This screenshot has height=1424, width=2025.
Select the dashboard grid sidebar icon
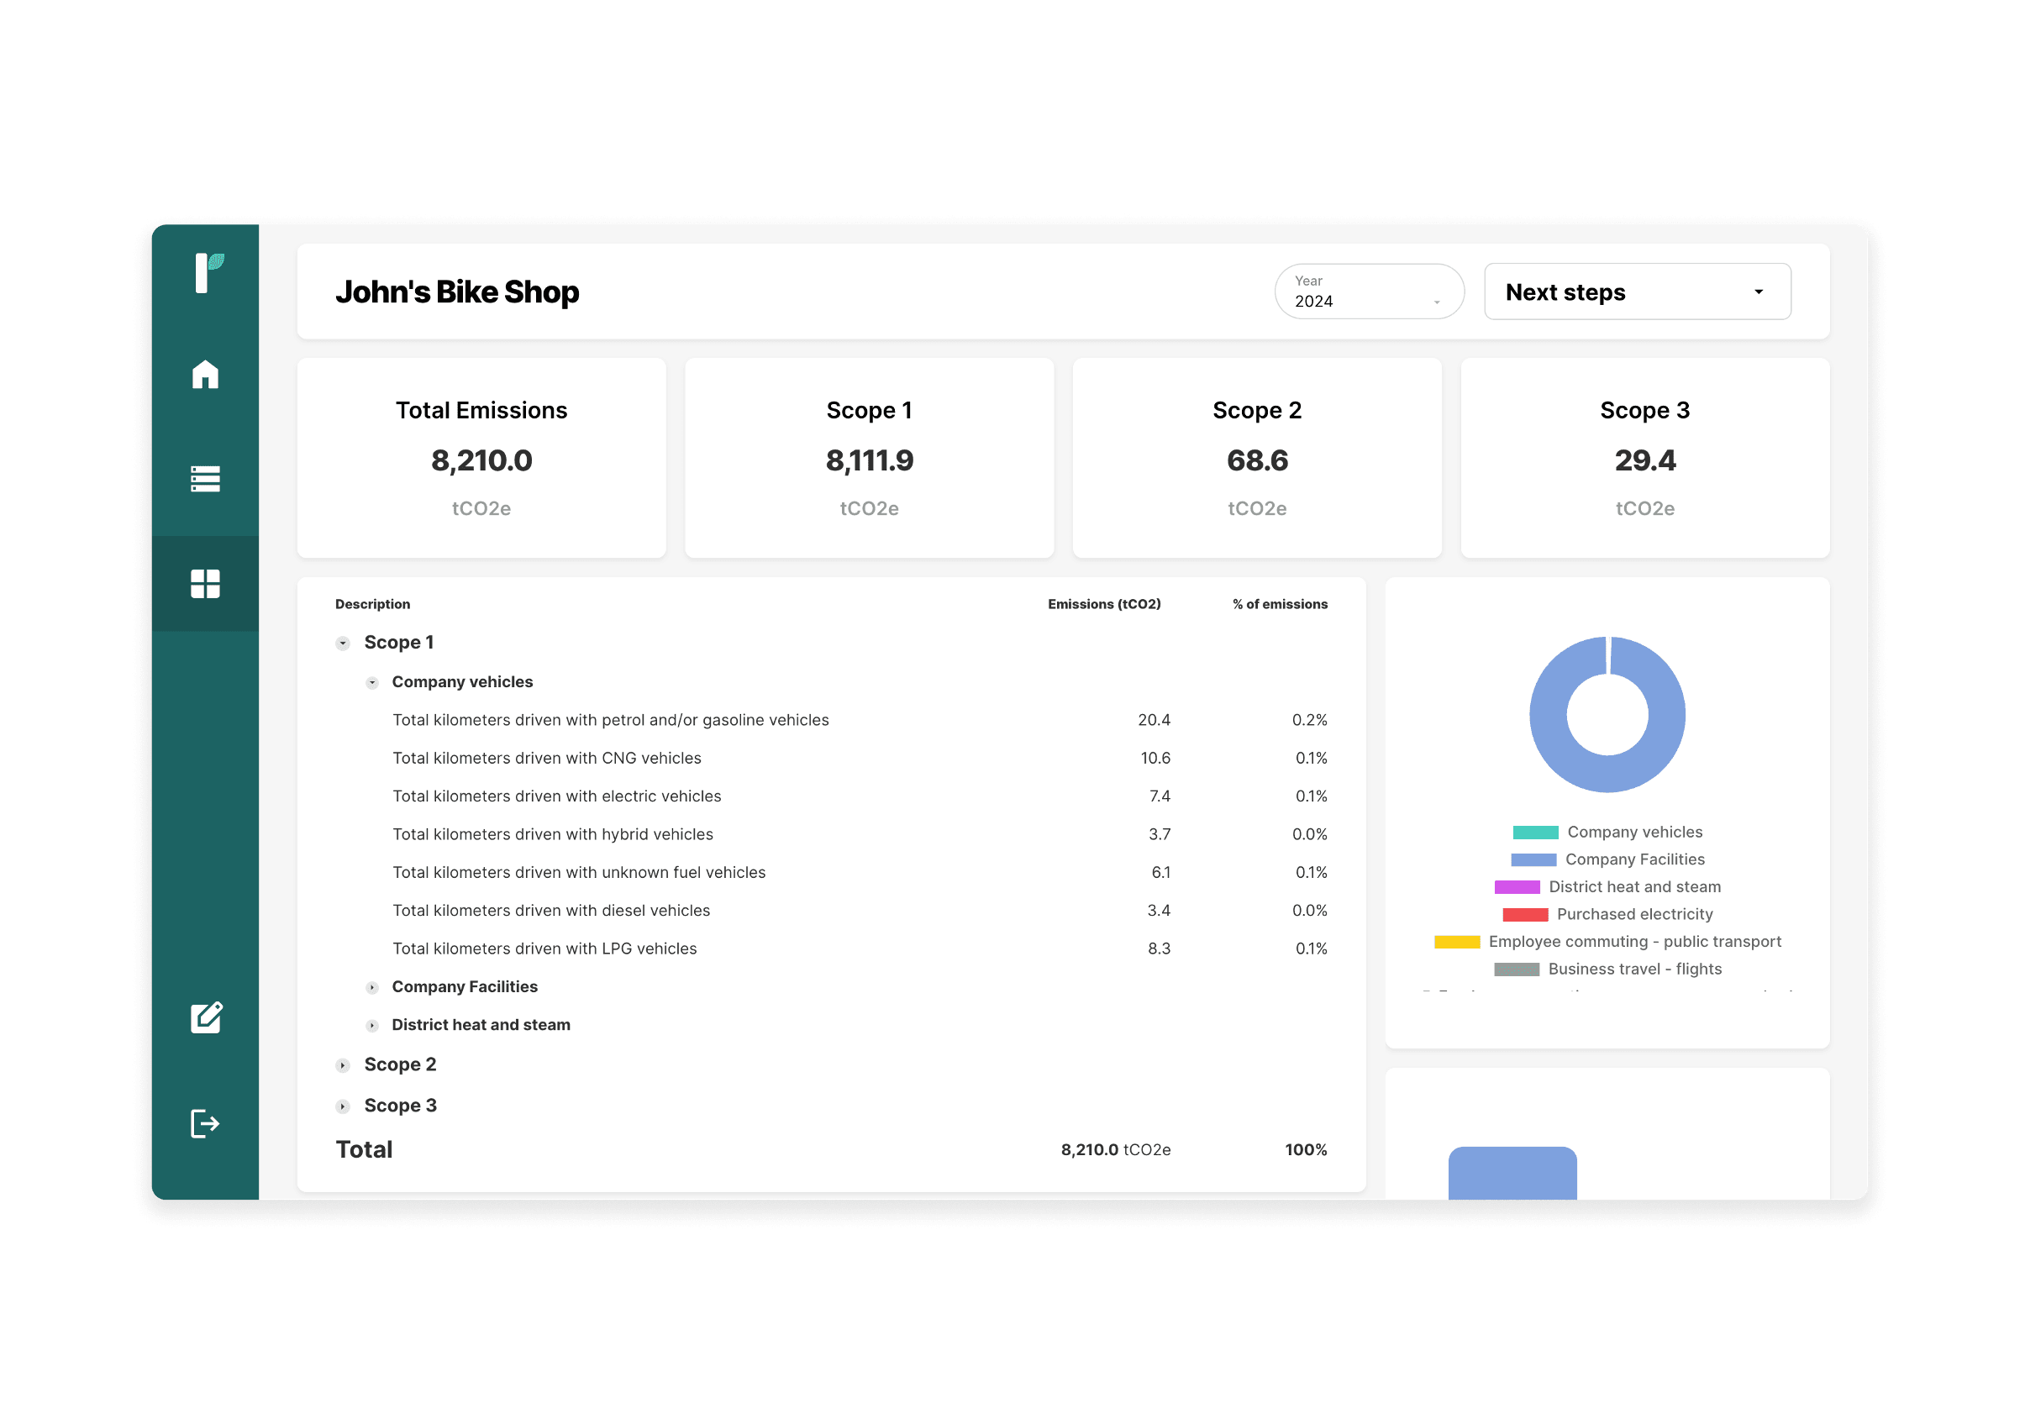pyautogui.click(x=205, y=583)
